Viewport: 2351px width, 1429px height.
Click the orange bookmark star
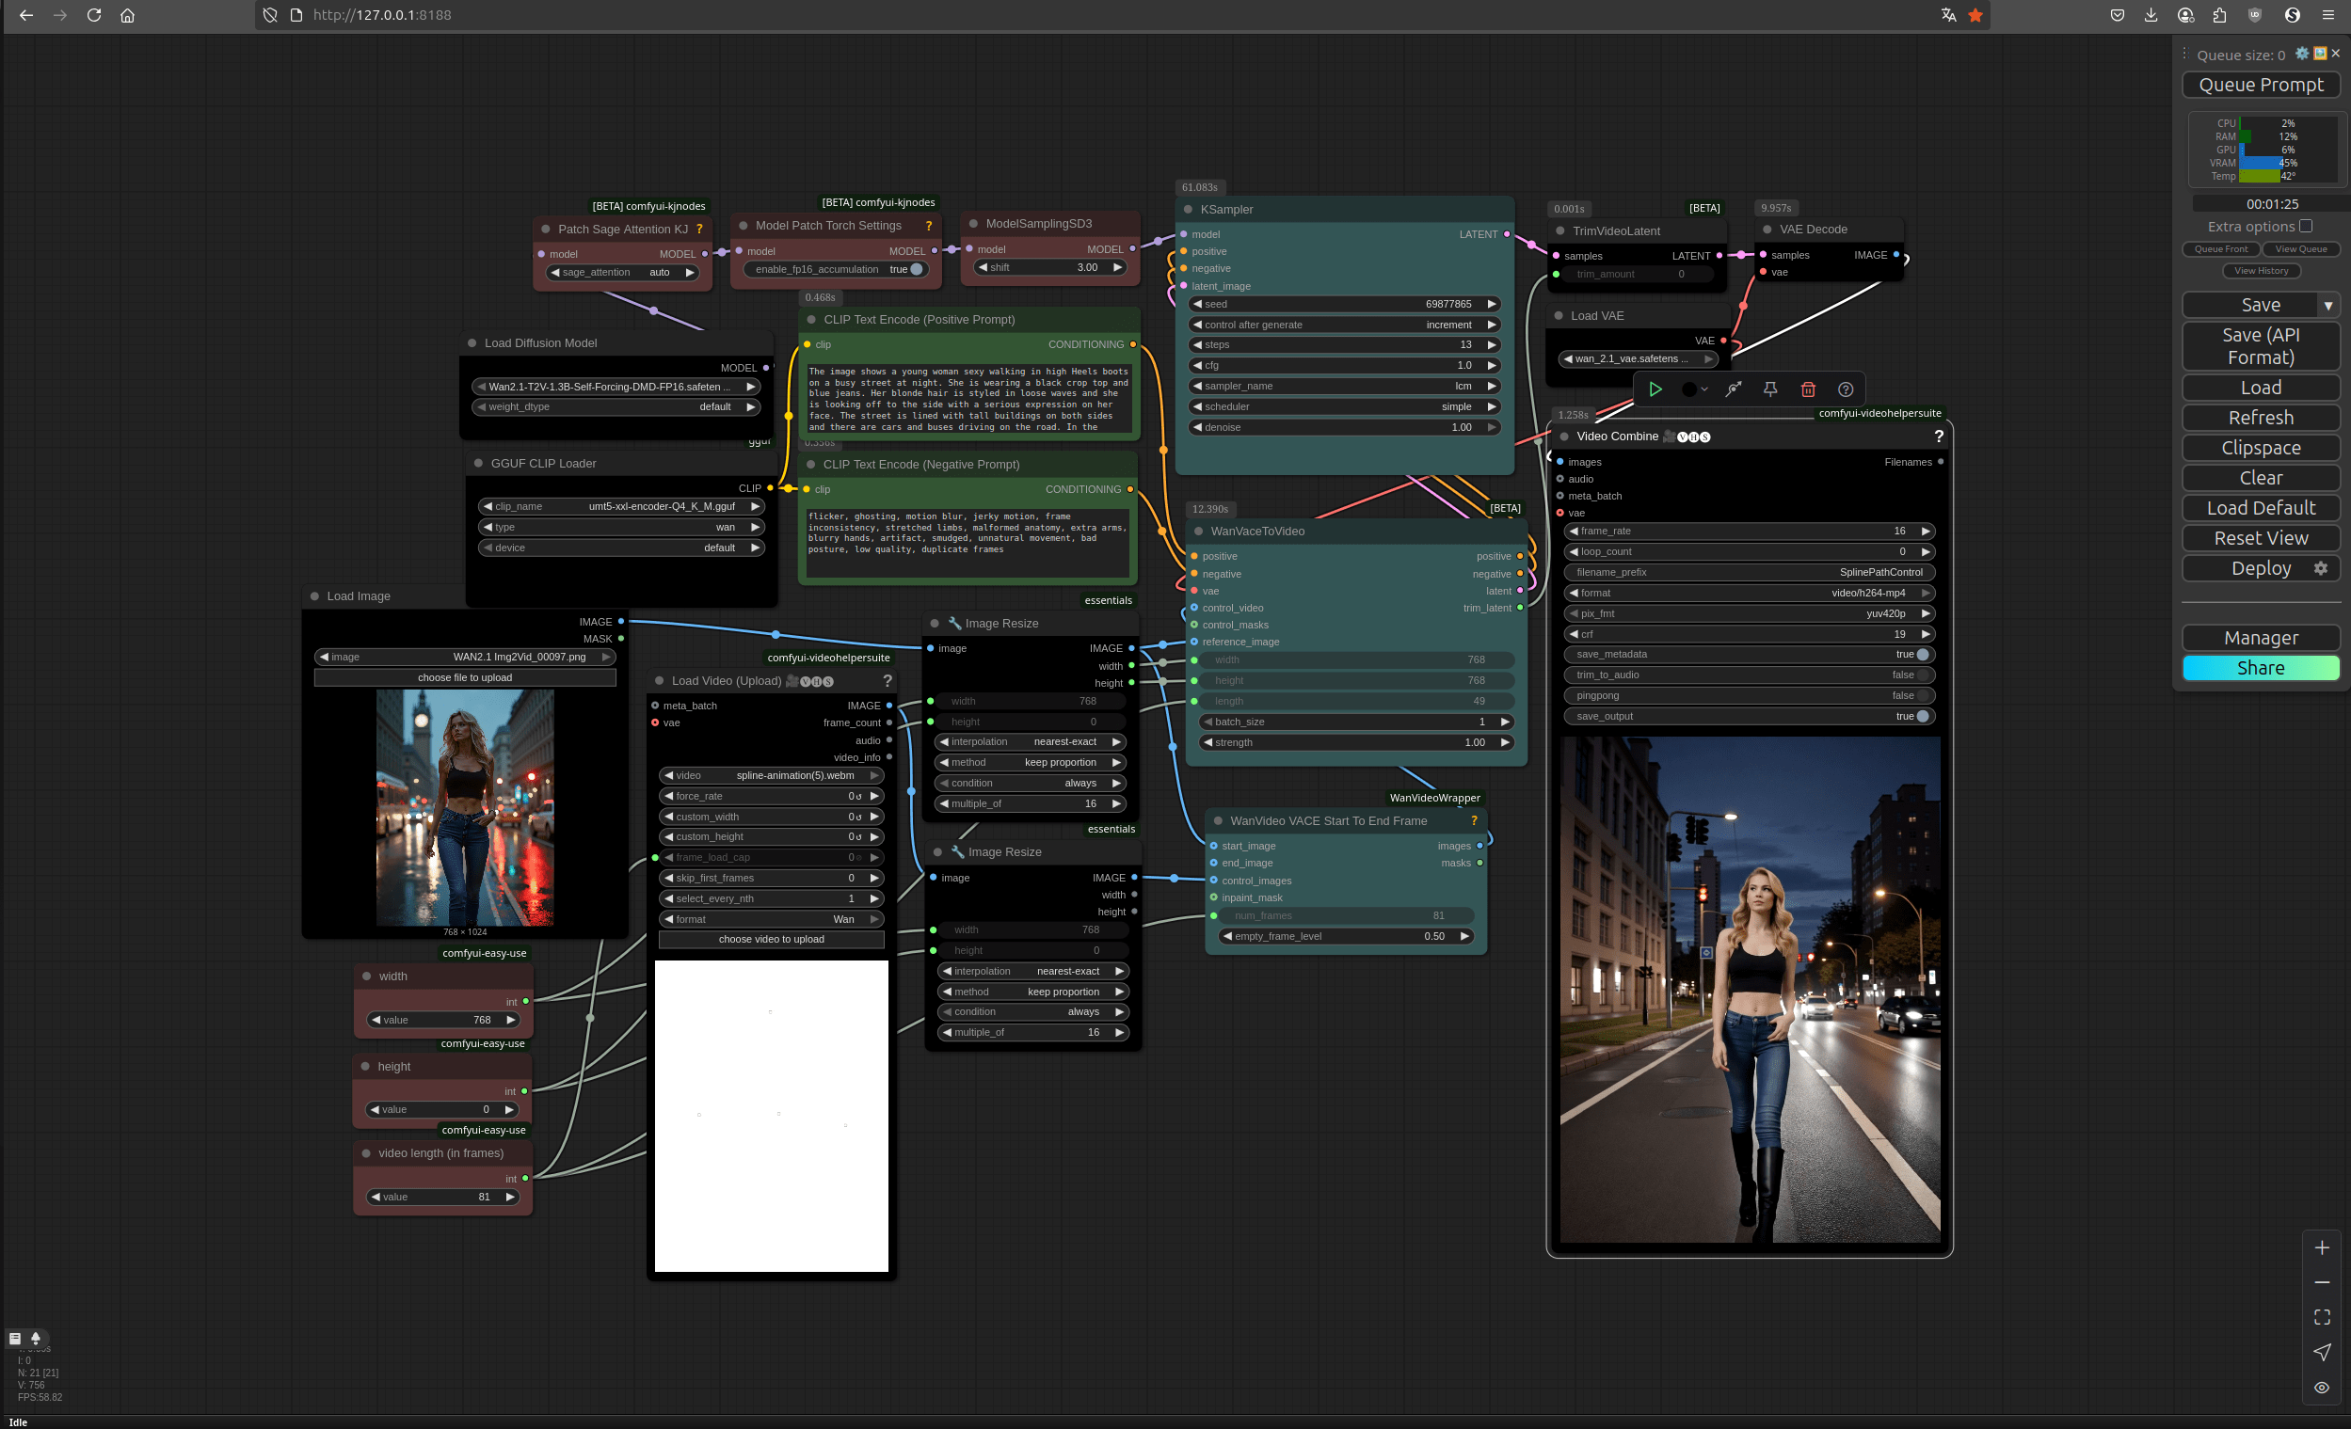[1975, 15]
